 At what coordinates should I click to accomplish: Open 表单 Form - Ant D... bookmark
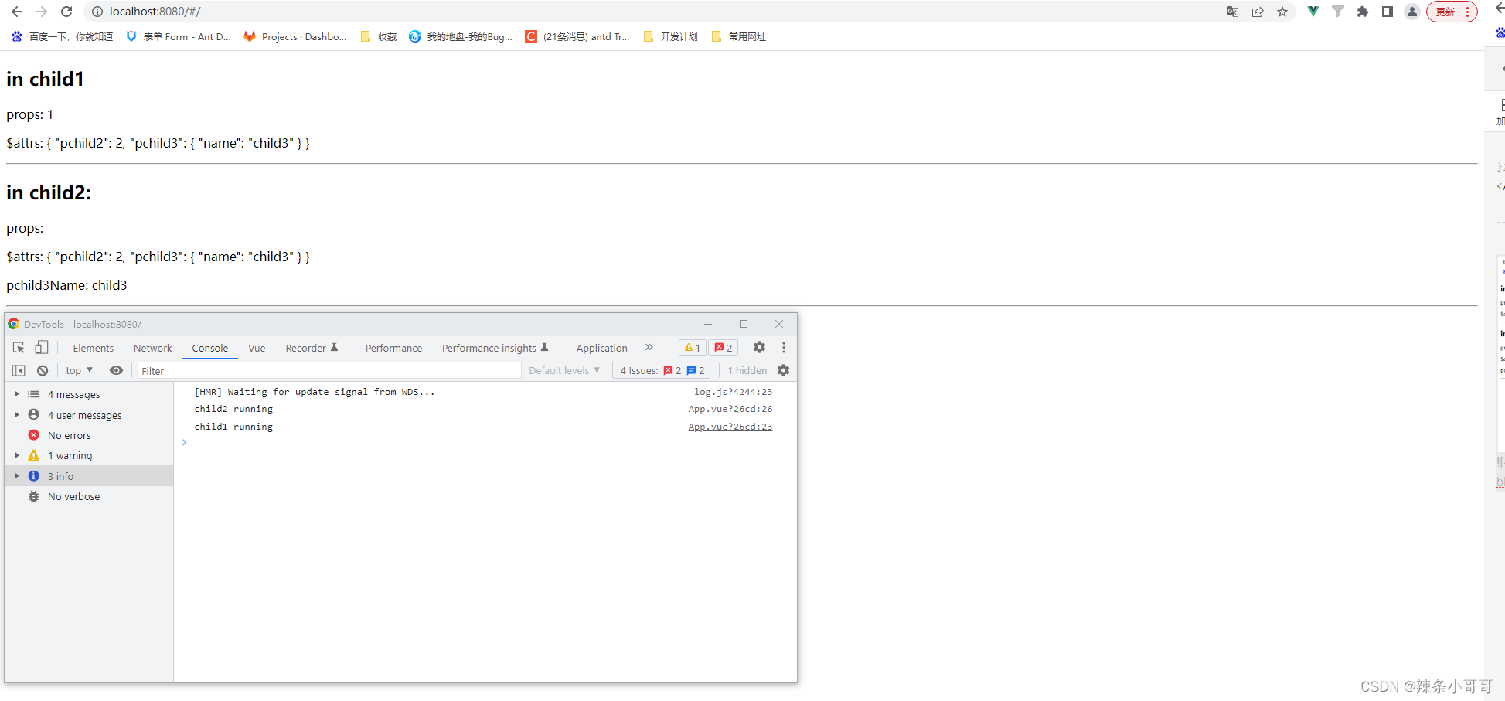click(179, 36)
